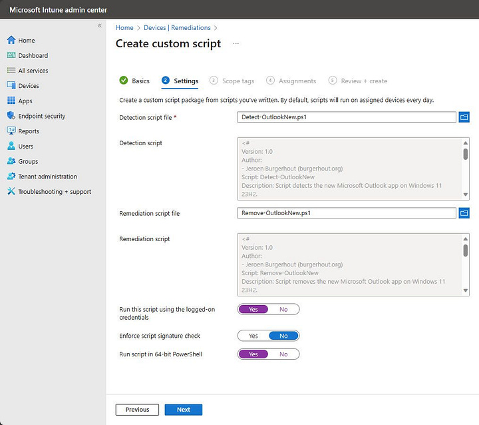Click the Apps grid icon

tap(11, 101)
